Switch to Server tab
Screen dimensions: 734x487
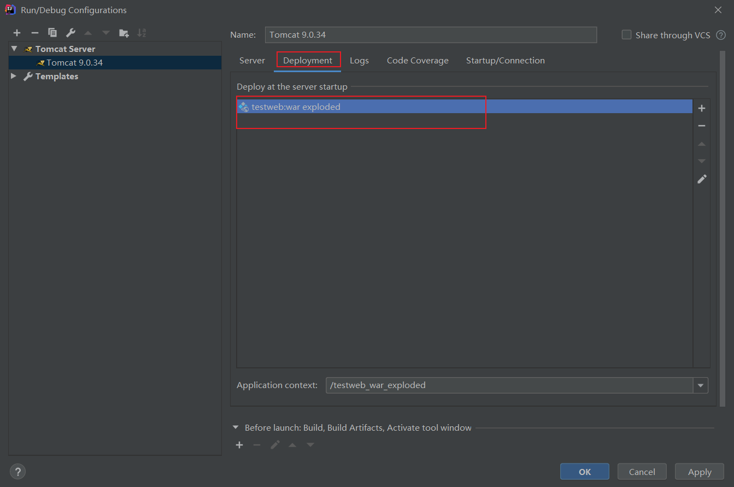click(x=252, y=61)
